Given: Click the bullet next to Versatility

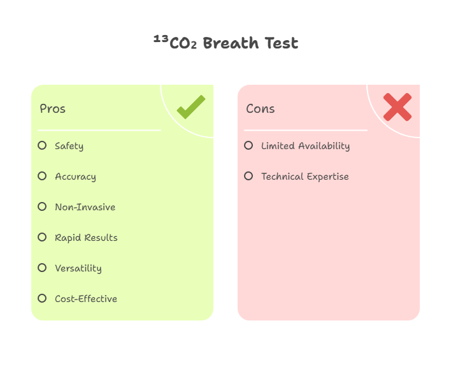Looking at the screenshot, I should tap(42, 268).
